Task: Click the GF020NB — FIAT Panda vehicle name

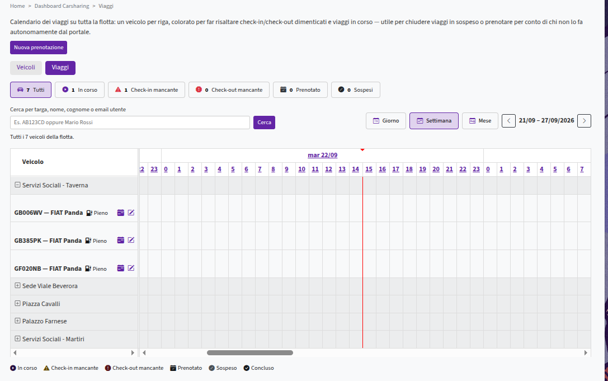Action: point(48,269)
